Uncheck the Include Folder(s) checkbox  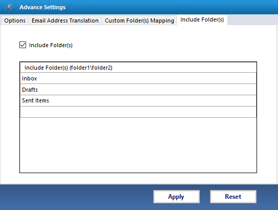pos(22,45)
